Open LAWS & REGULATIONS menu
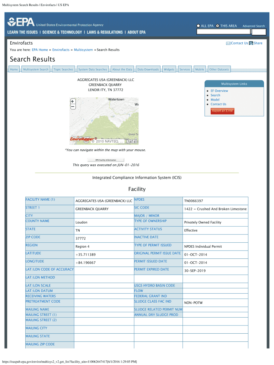Viewport: 274px width, 365px height. pyautogui.click(x=105, y=32)
